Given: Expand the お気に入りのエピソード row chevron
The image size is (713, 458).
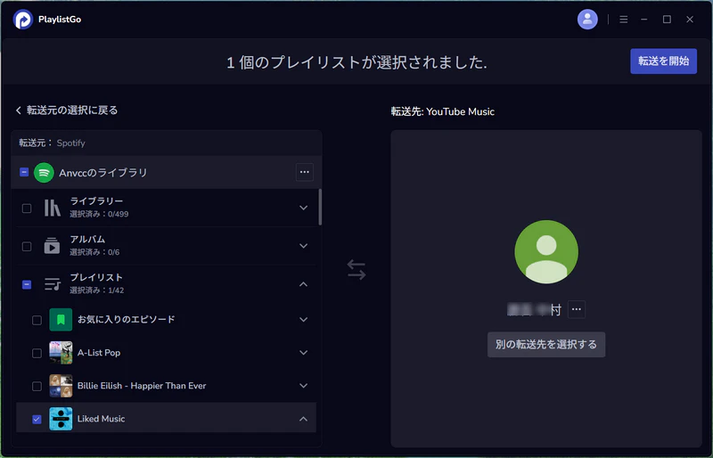Looking at the screenshot, I should (303, 320).
